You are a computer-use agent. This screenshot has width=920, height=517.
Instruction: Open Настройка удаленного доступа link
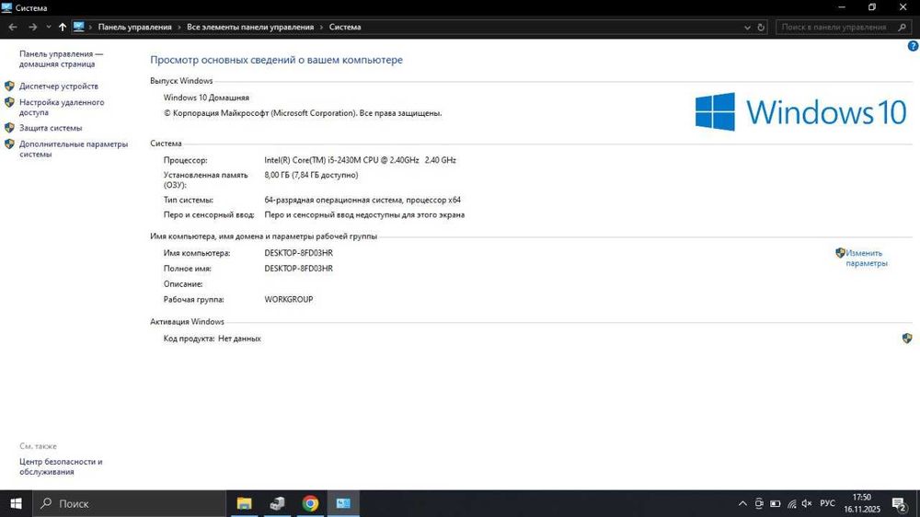coord(62,108)
